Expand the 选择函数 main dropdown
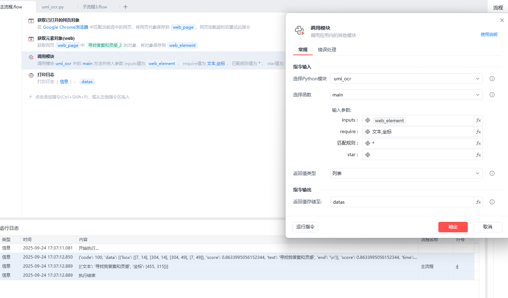This screenshot has width=508, height=298. point(406,95)
